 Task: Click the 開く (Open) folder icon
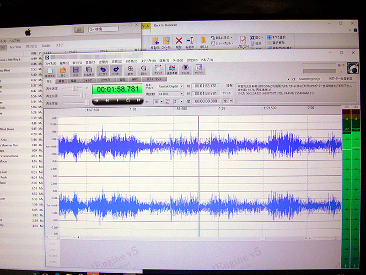pos(63,71)
